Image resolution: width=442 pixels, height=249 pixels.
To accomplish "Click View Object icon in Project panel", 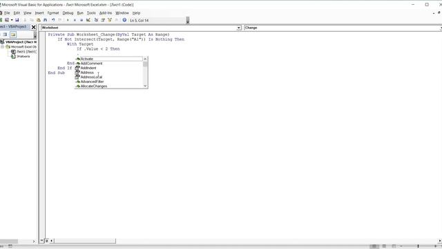I will (x=5, y=35).
